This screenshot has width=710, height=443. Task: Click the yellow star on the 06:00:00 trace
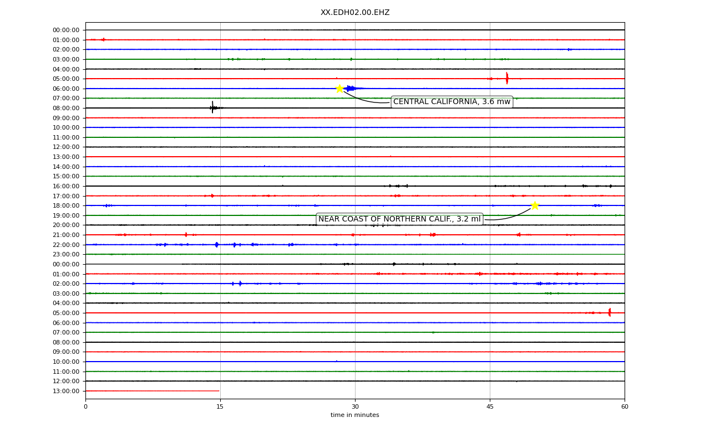[x=339, y=89]
